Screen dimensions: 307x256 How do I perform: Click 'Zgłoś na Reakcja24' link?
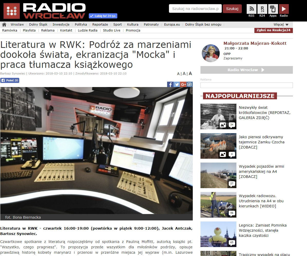pos(274,30)
